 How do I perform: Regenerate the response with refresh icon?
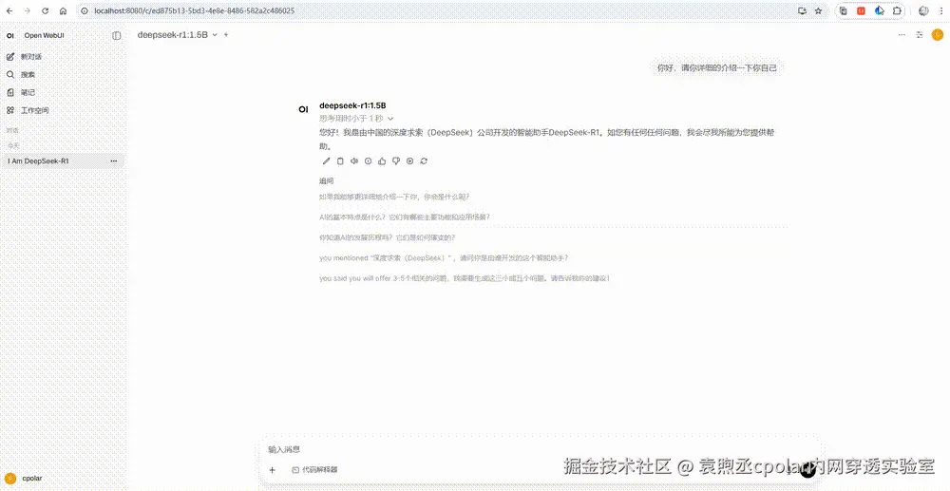(x=424, y=161)
